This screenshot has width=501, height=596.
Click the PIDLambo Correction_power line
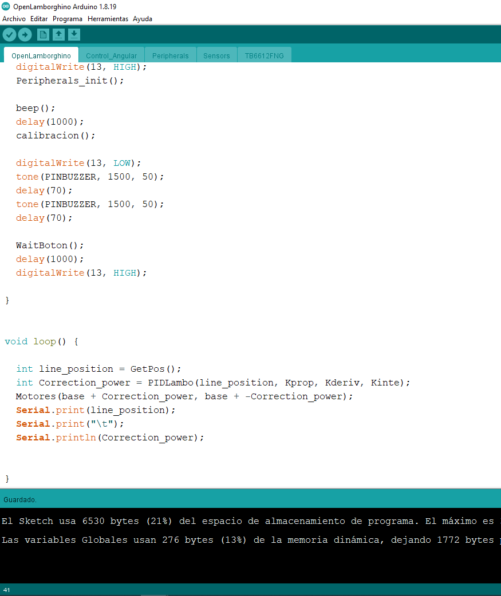pos(213,383)
